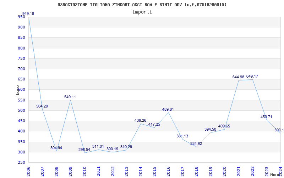Click the 2023 year label

(267, 172)
